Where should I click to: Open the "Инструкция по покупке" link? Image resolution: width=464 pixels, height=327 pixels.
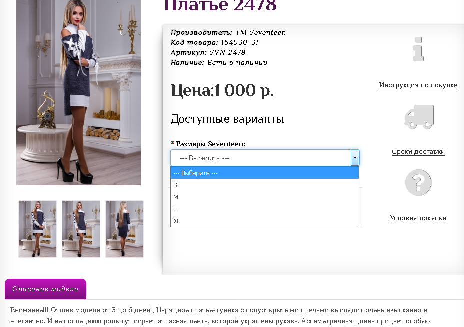click(418, 85)
